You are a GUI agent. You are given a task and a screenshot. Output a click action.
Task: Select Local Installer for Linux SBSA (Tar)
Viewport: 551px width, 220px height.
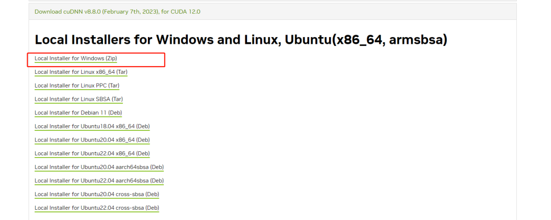(79, 99)
